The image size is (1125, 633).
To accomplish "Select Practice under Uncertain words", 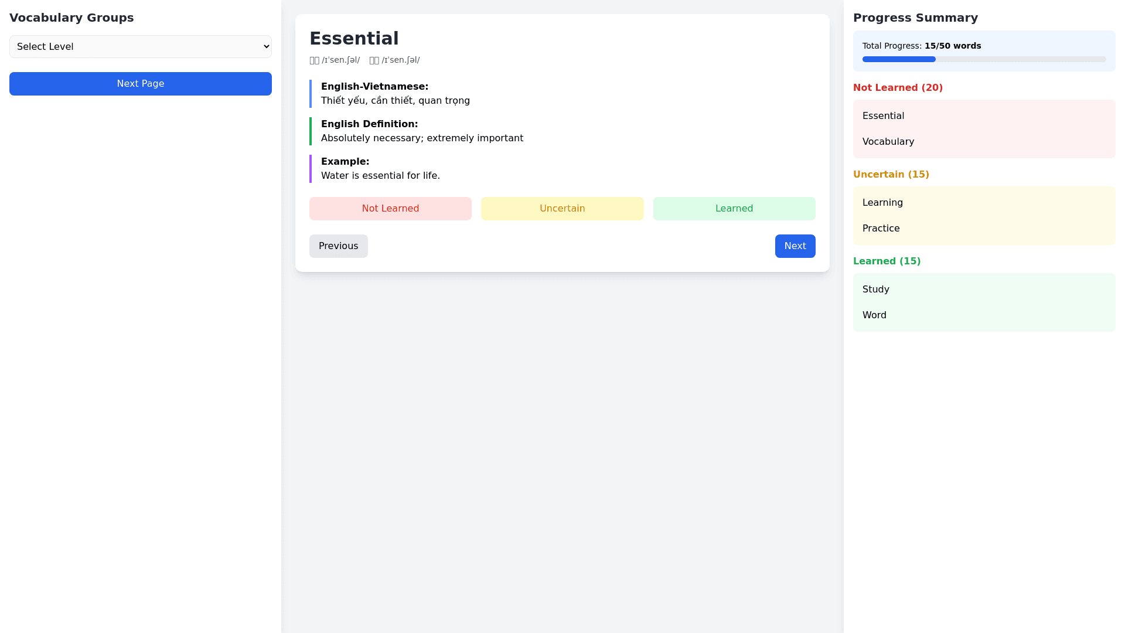I will coord(881,228).
